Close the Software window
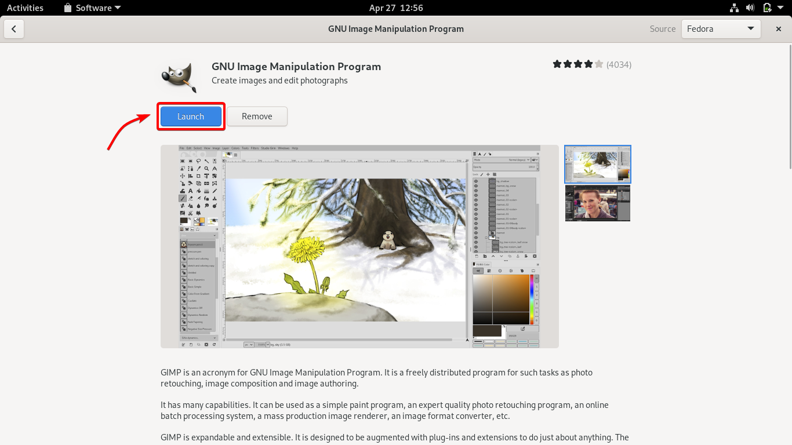Image resolution: width=792 pixels, height=445 pixels. point(778,28)
